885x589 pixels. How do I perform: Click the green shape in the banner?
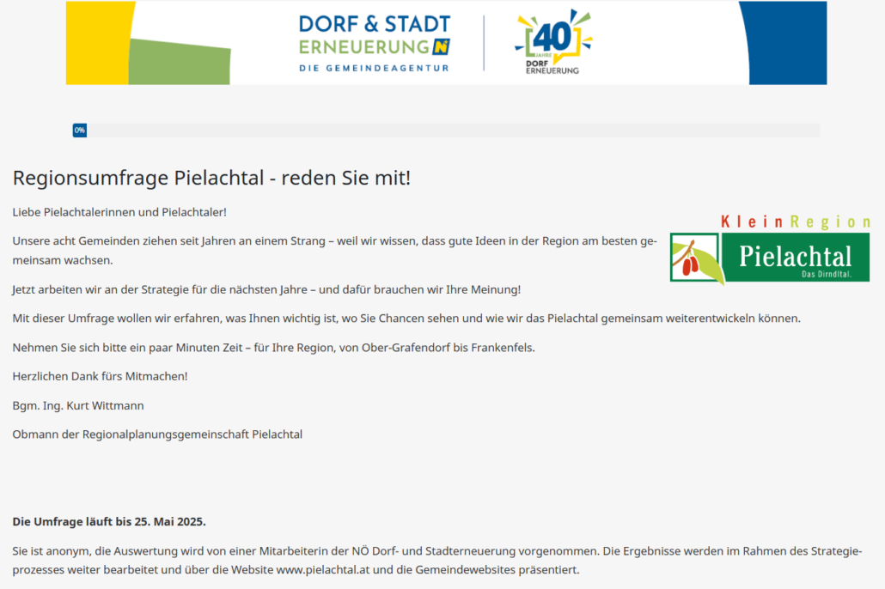click(x=180, y=62)
